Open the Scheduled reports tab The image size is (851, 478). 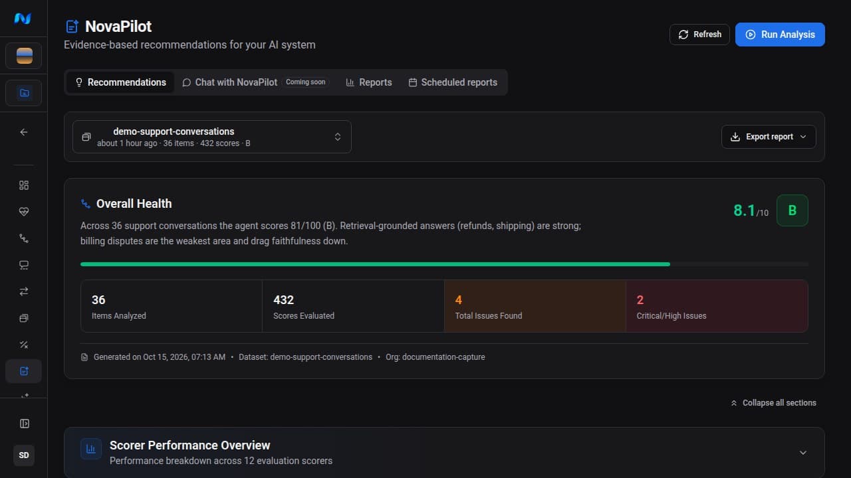pos(453,82)
